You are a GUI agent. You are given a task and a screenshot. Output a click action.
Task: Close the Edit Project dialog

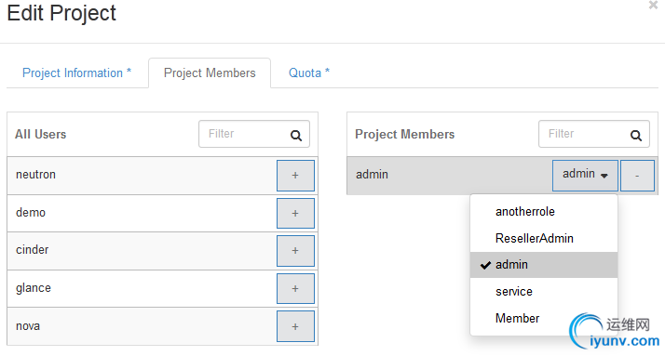coord(653,5)
